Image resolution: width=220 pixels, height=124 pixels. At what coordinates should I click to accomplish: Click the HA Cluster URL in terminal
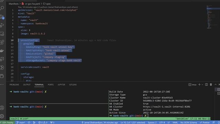[166, 107]
